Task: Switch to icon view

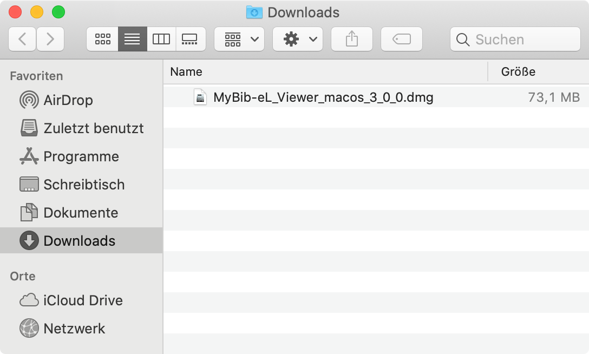Action: coord(102,39)
